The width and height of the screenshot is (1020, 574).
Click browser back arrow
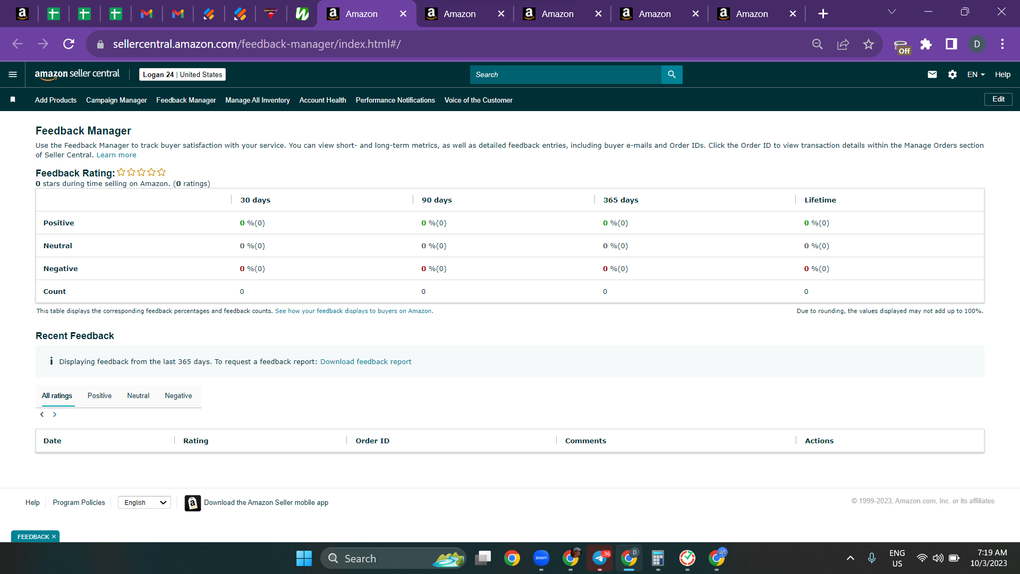tap(18, 44)
